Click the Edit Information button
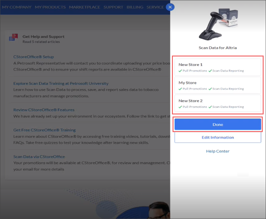 [x=218, y=137]
